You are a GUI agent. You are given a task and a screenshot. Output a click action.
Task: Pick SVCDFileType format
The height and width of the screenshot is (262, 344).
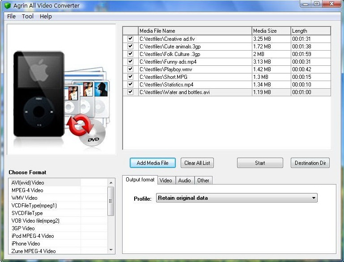[x=58, y=213]
